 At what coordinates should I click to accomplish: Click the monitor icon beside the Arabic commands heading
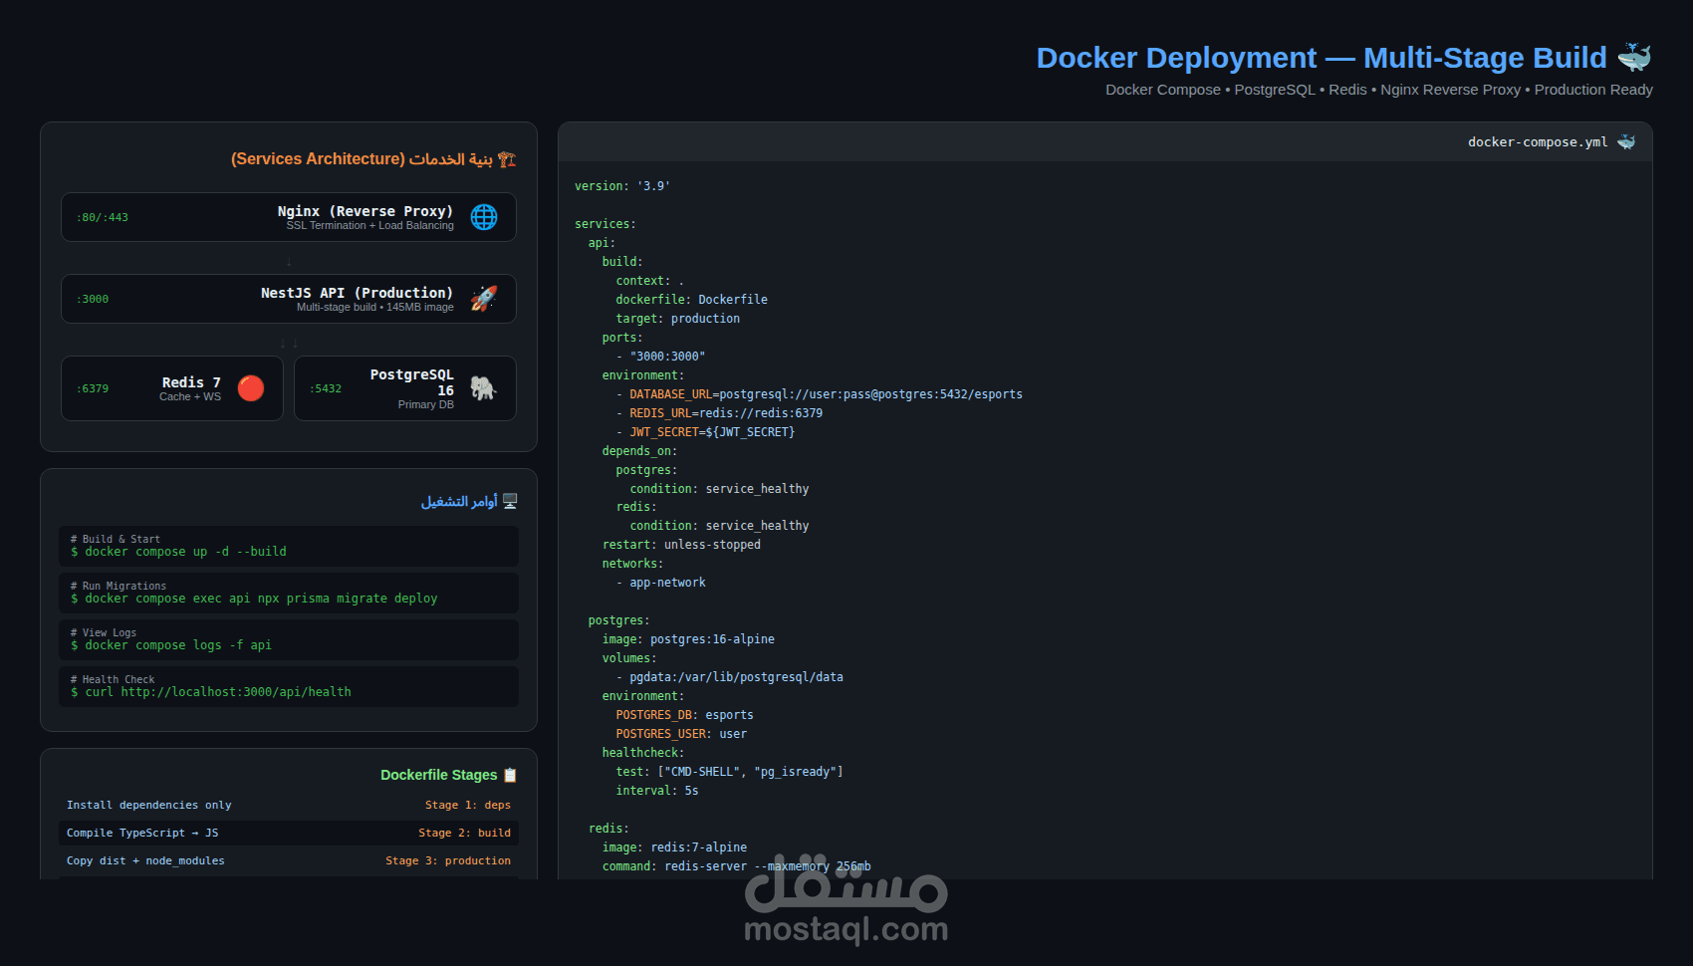point(510,501)
